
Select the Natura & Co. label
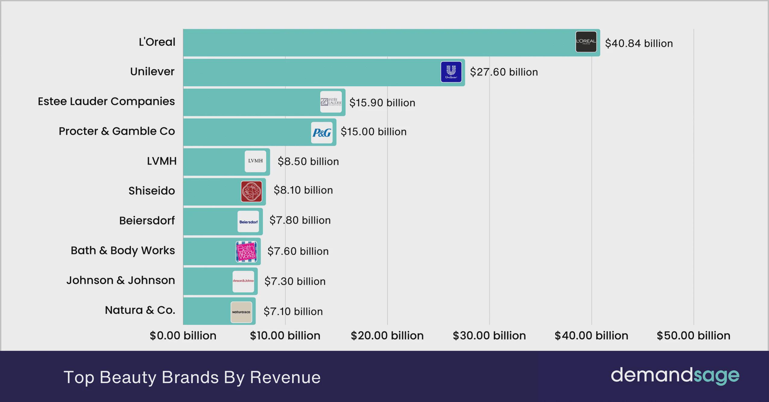point(140,310)
